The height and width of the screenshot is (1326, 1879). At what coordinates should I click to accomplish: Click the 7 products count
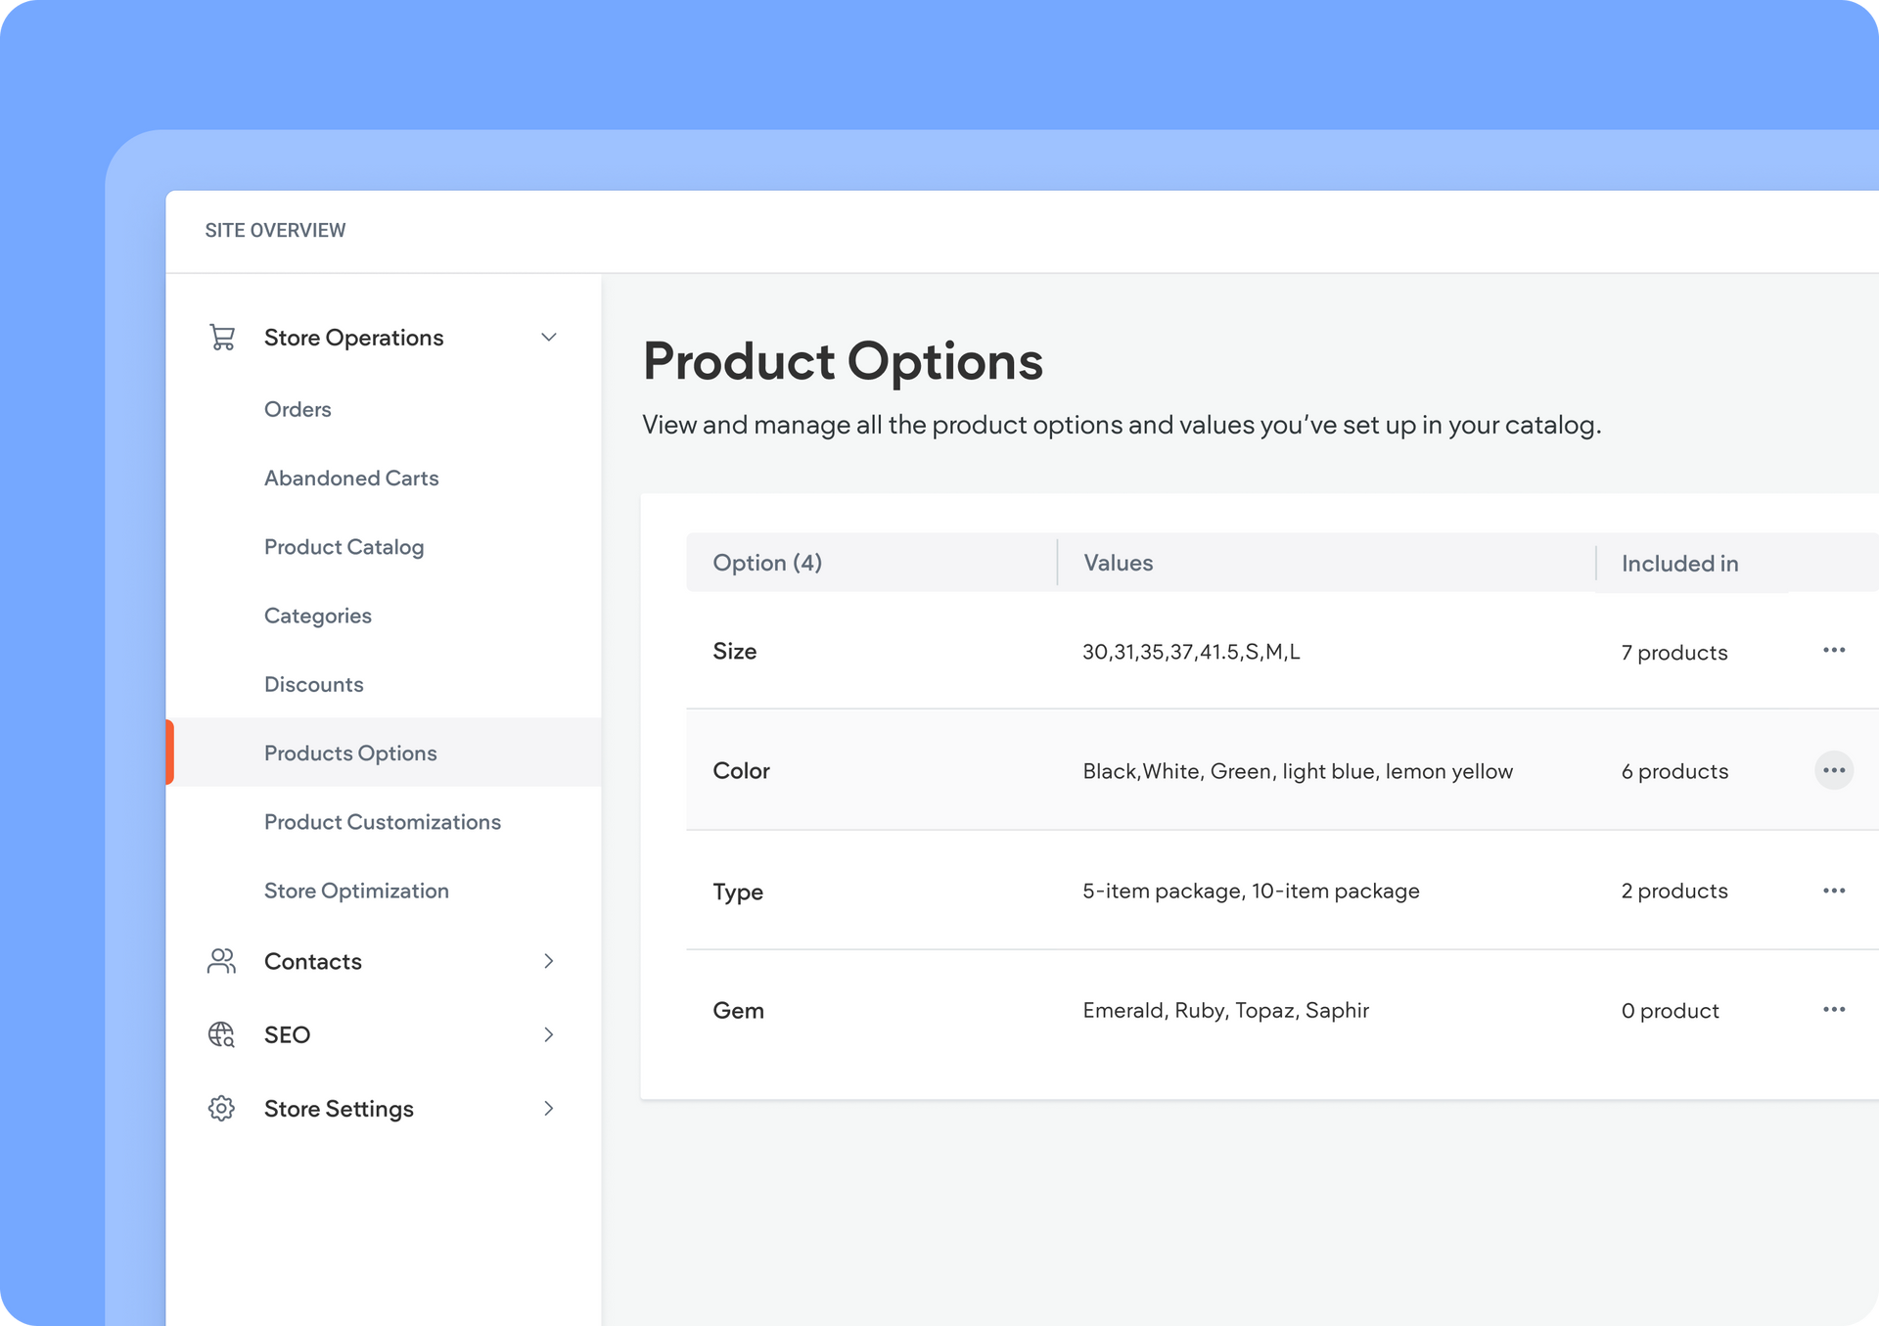1674,653
